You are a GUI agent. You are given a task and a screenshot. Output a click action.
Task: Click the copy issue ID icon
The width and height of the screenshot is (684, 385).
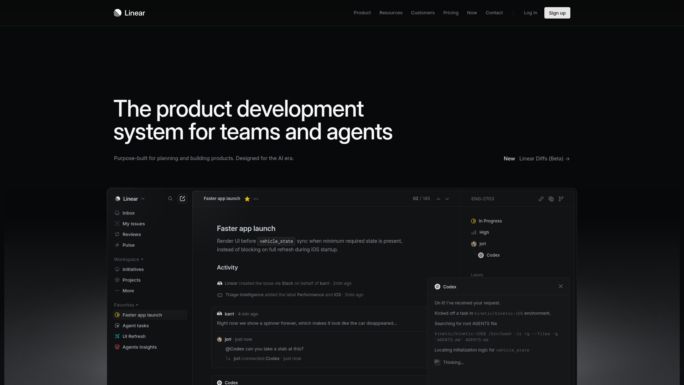551,199
